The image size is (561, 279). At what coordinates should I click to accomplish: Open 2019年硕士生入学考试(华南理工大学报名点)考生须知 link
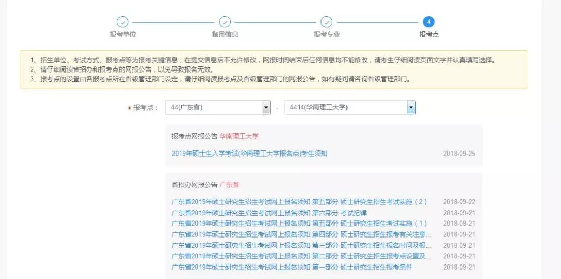[249, 154]
